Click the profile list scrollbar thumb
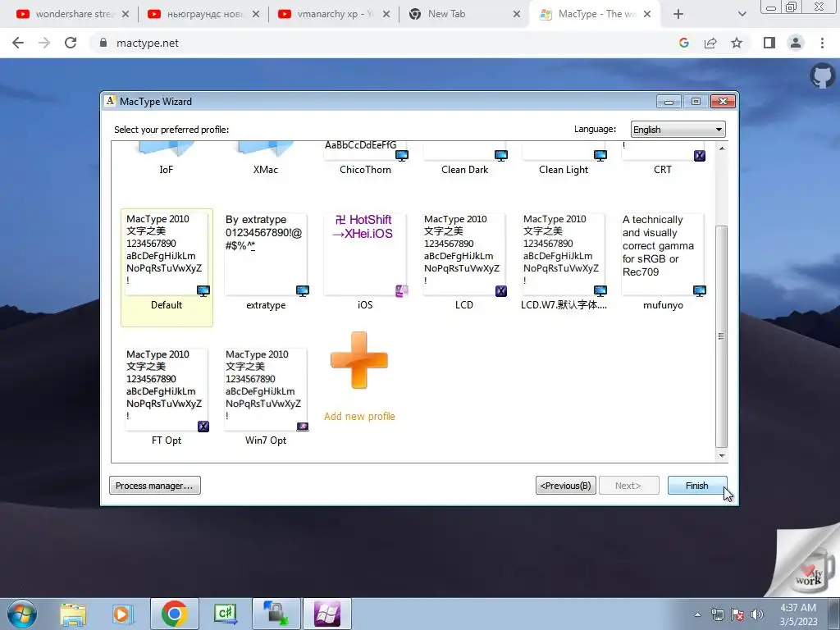 point(722,336)
